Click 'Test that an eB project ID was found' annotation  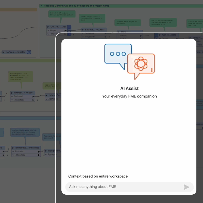(127, 23)
